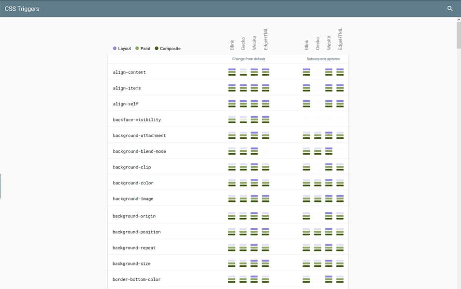Toggle the Paint legend filter
The height and width of the screenshot is (289, 461).
(144, 48)
